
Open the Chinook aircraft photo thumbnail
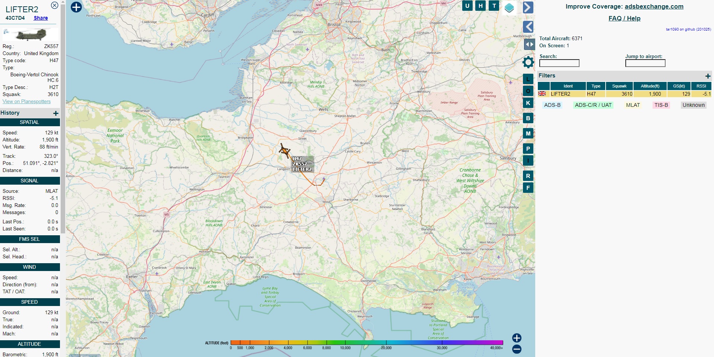click(30, 35)
